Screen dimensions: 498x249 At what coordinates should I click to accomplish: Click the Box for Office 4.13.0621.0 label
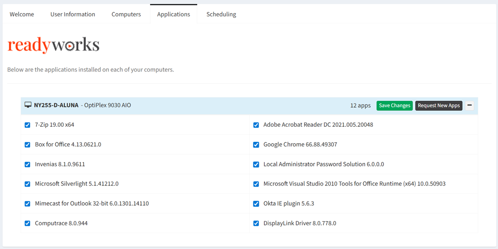68,145
